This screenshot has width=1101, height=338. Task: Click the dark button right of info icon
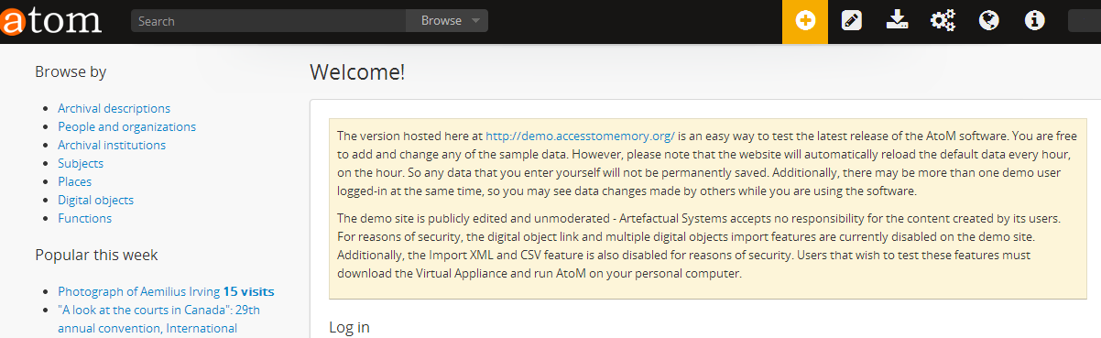click(1085, 21)
